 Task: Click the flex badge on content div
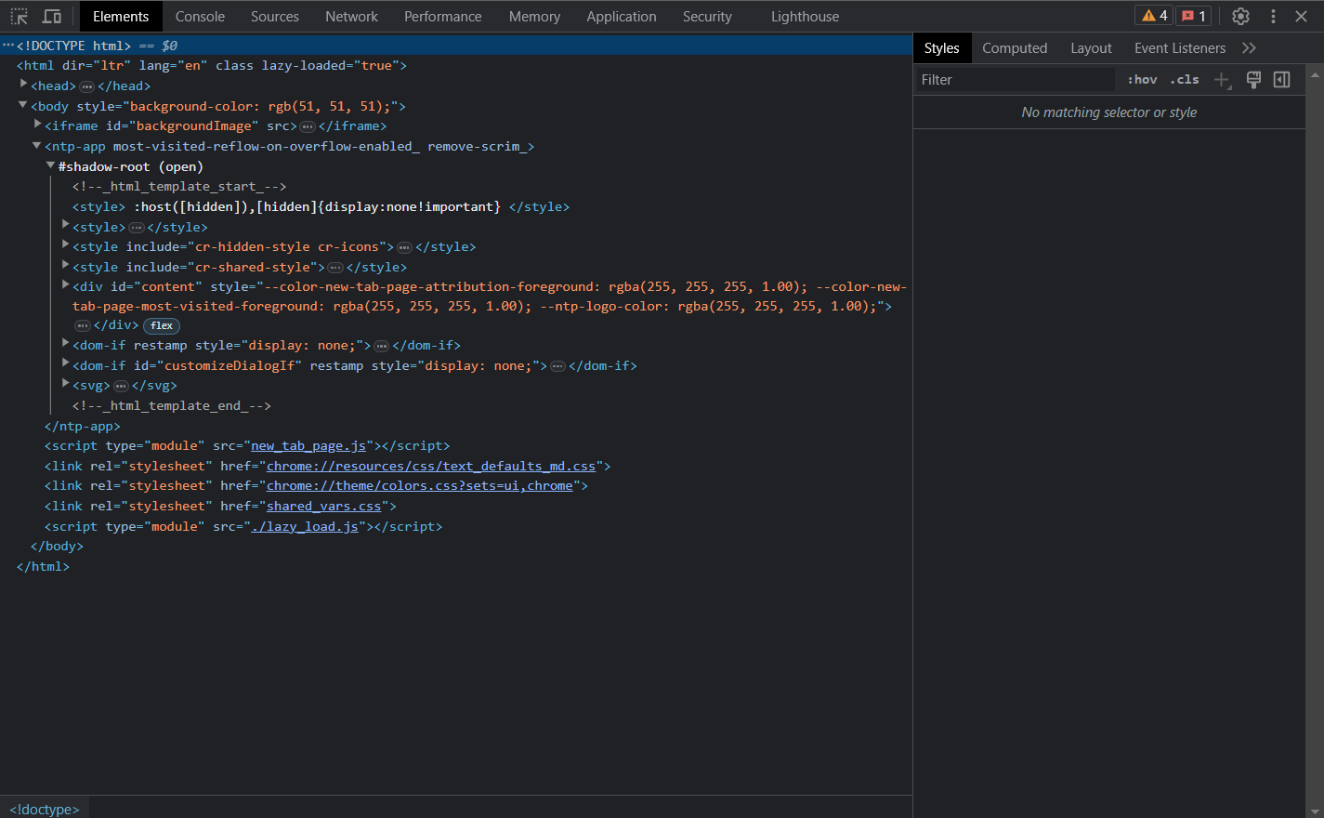162,326
